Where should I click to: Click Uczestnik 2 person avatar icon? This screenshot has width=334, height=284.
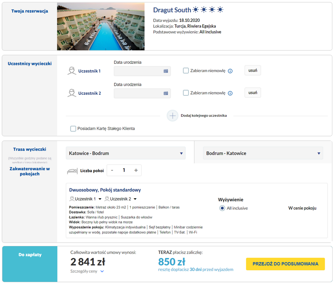click(72, 93)
